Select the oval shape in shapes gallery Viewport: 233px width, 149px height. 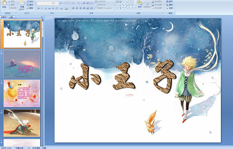point(132,2)
